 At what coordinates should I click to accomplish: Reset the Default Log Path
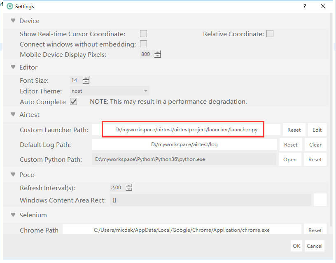click(291, 144)
